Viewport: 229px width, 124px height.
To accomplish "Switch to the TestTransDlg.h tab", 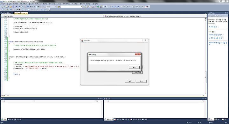I will (x=6, y=13).
